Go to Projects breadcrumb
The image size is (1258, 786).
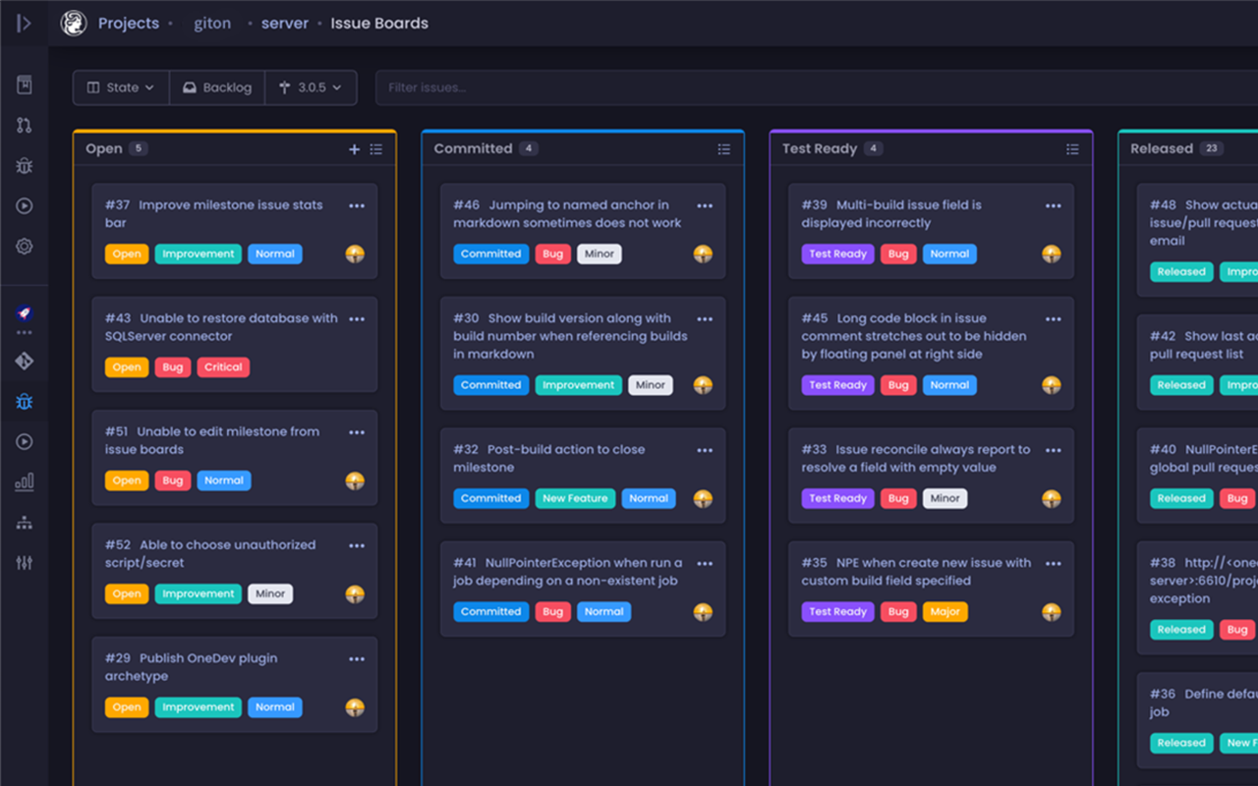(x=129, y=24)
